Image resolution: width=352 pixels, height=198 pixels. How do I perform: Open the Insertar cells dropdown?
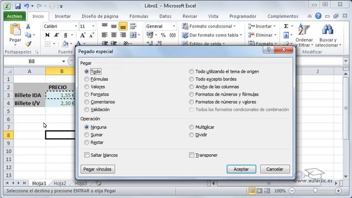262,26
